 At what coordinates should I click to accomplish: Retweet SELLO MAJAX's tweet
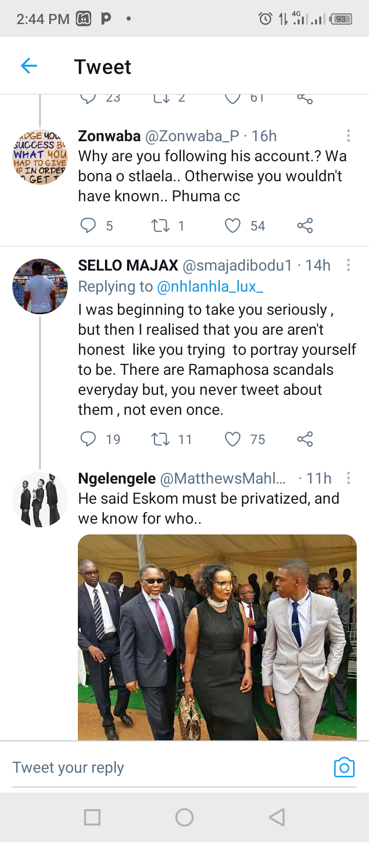pos(160,439)
